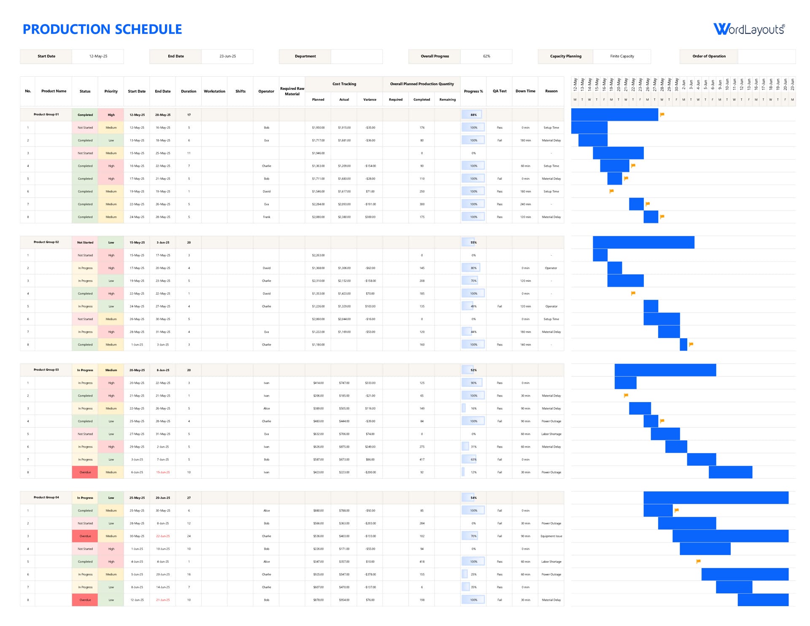Viewport: 810px width, 626px height.
Task: Select the Order of Operation field
Action: [767, 56]
